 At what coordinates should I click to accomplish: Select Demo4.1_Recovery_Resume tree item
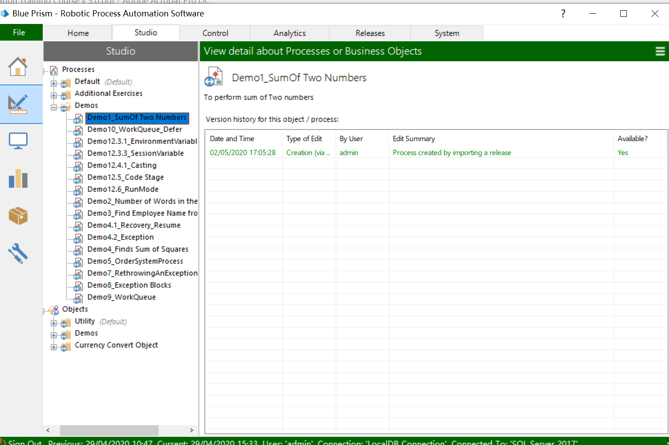134,225
